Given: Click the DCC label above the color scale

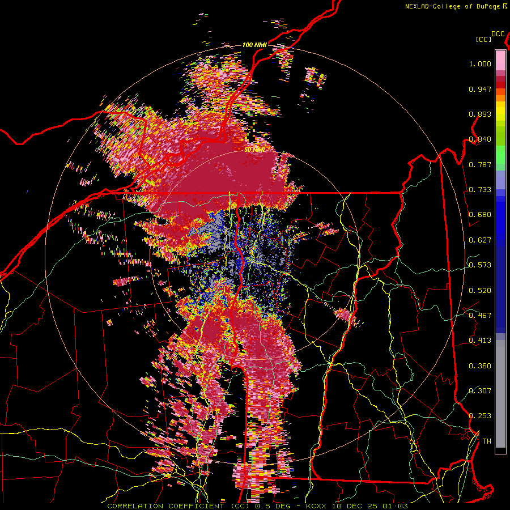Looking at the screenshot, I should (x=498, y=34).
